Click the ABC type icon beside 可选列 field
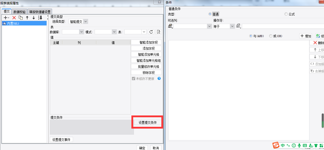This screenshot has width=324, height=150. pos(170,26)
